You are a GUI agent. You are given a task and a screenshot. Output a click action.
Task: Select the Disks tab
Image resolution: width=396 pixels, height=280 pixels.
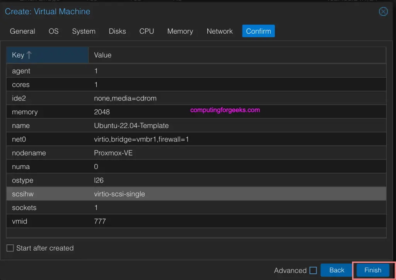(117, 31)
